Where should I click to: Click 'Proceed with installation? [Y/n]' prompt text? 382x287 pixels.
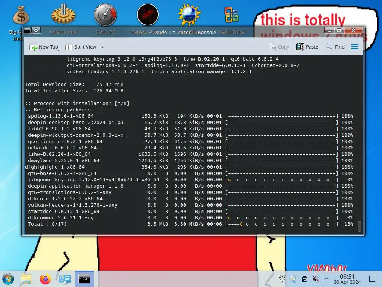click(81, 103)
